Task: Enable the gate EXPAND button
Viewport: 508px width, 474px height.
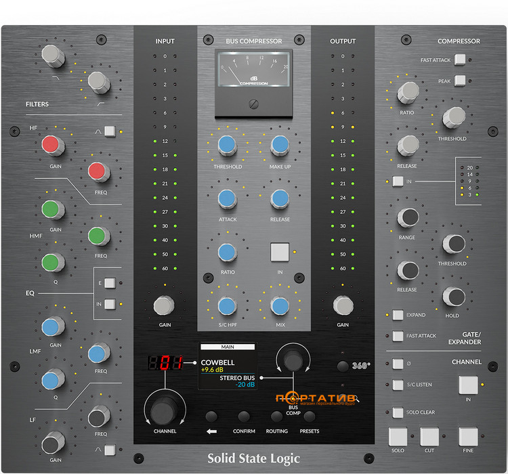Action: pos(398,315)
